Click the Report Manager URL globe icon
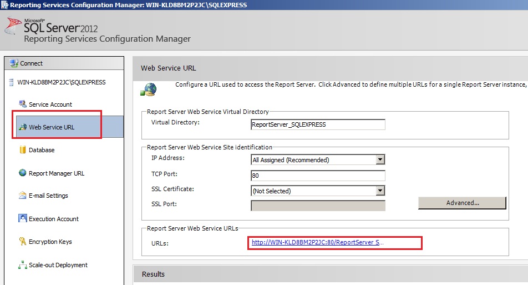 click(23, 173)
